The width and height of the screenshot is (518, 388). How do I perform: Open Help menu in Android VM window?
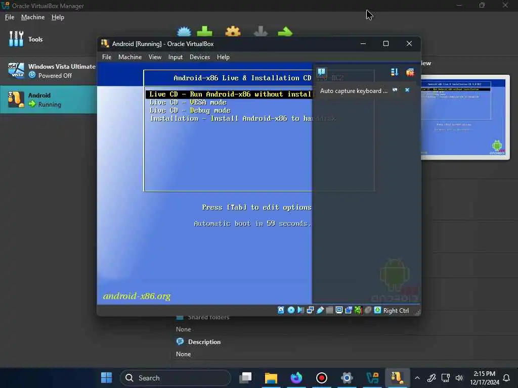[223, 57]
